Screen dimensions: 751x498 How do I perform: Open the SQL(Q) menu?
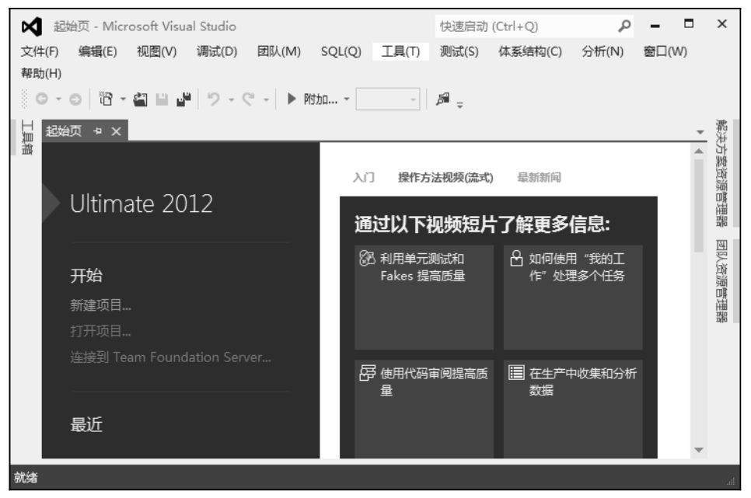click(x=341, y=51)
